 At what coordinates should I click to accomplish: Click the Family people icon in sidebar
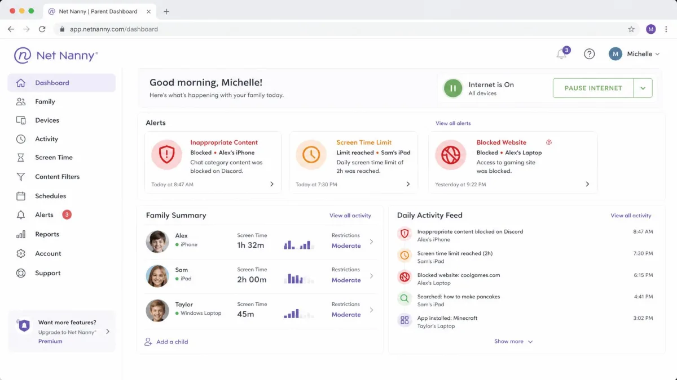(x=21, y=102)
